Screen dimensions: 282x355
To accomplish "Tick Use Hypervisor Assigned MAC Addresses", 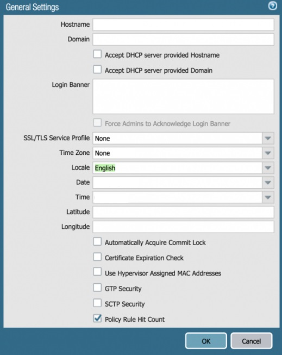I will [97, 272].
